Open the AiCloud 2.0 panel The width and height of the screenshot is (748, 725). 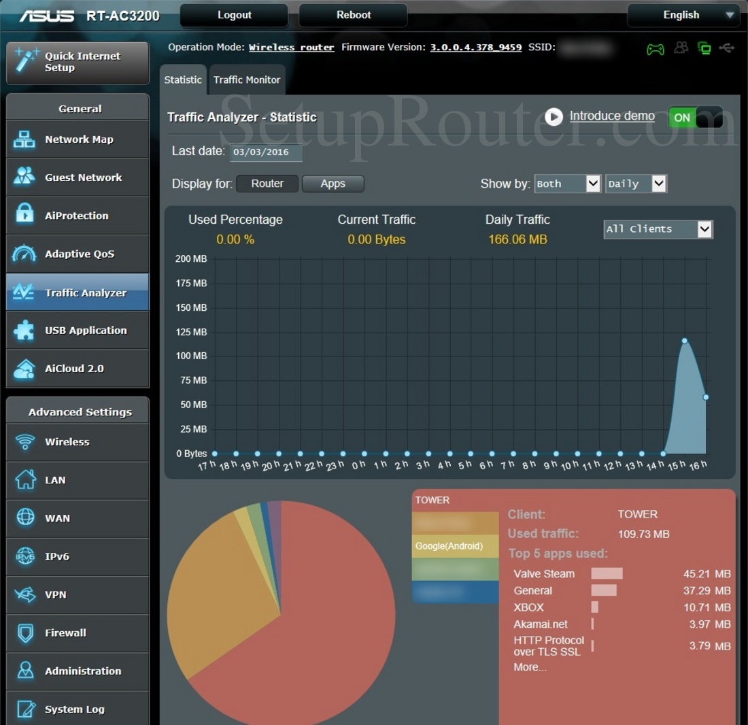pyautogui.click(x=77, y=368)
